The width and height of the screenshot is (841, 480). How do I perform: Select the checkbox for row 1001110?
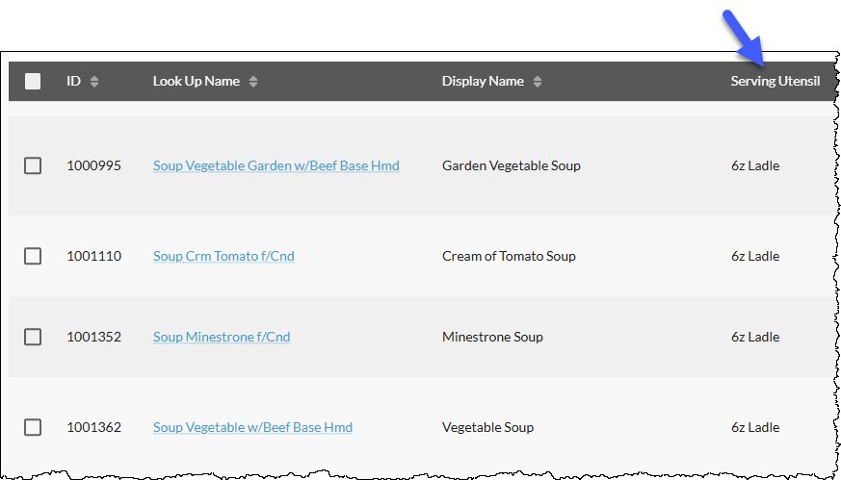click(x=33, y=256)
